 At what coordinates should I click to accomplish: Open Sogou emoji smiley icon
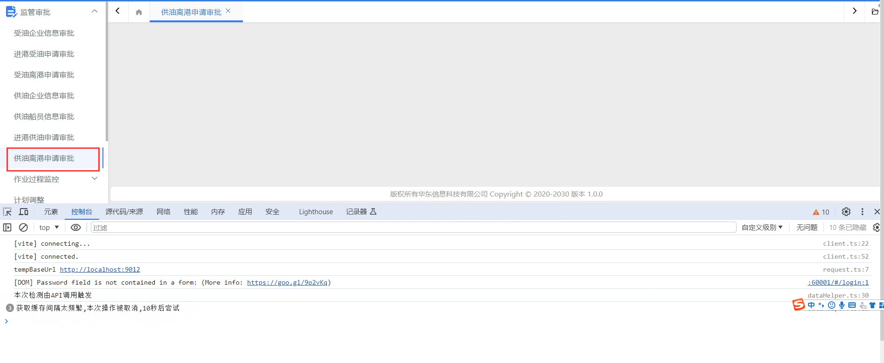click(x=832, y=305)
